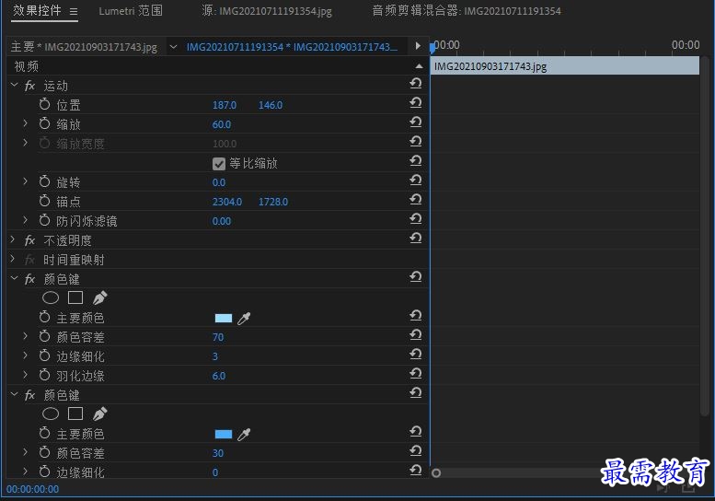Pick color with second 颜色键 eyedropper

point(244,435)
